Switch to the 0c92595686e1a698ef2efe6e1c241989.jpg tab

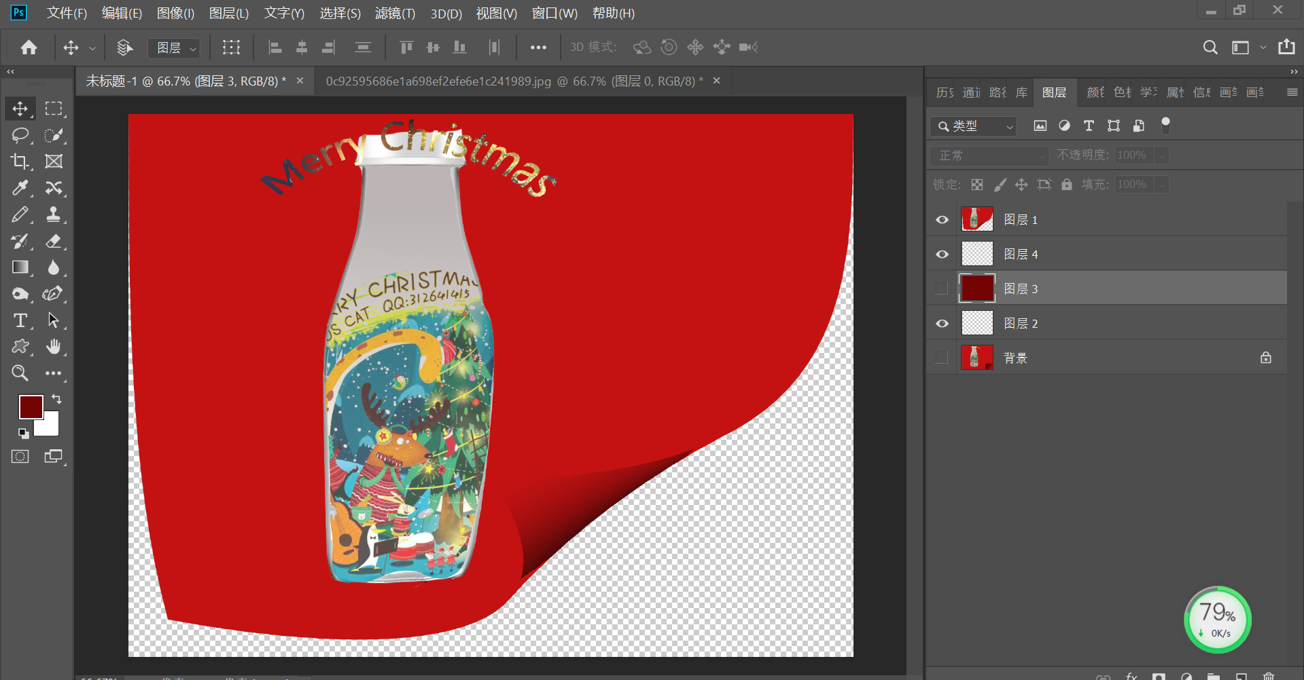click(x=514, y=81)
